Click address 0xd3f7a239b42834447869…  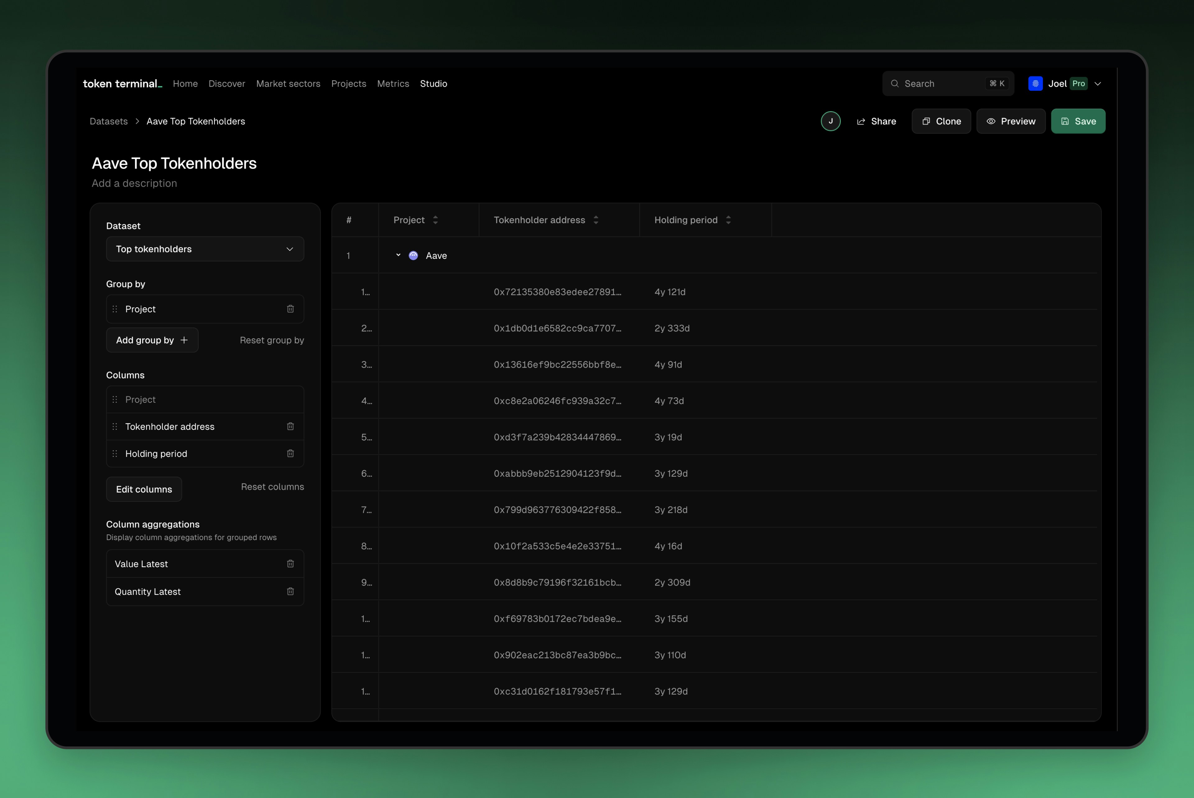(558, 437)
